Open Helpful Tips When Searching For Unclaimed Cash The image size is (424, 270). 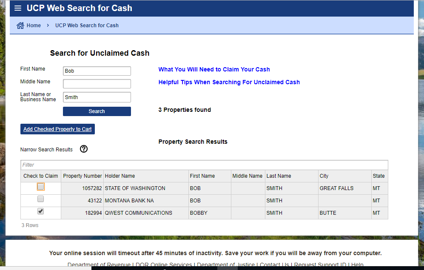pyautogui.click(x=229, y=82)
